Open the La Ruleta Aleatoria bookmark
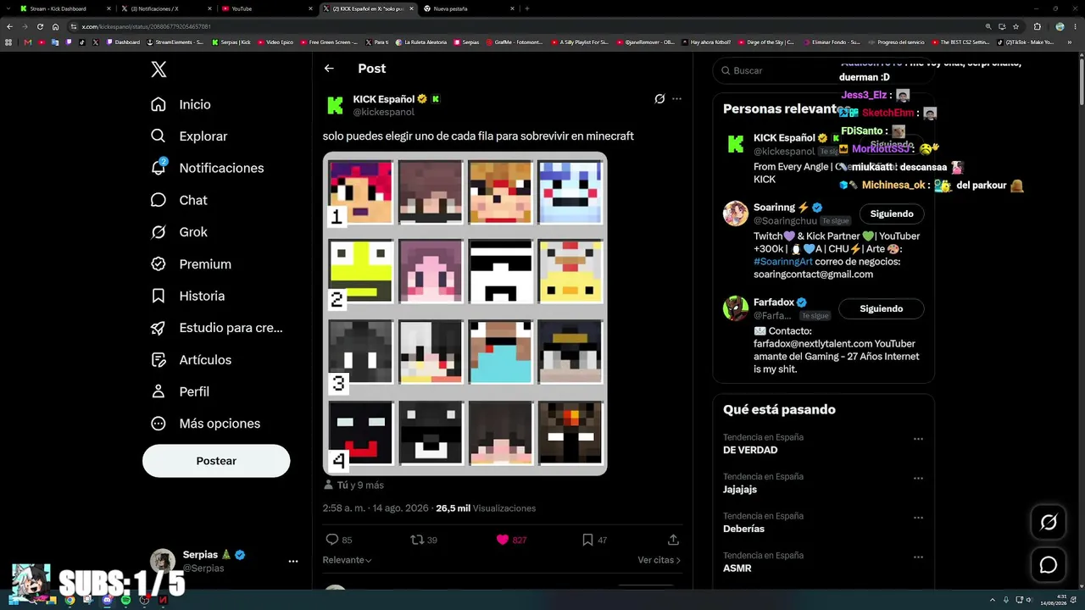Image resolution: width=1085 pixels, height=610 pixels. coord(420,42)
